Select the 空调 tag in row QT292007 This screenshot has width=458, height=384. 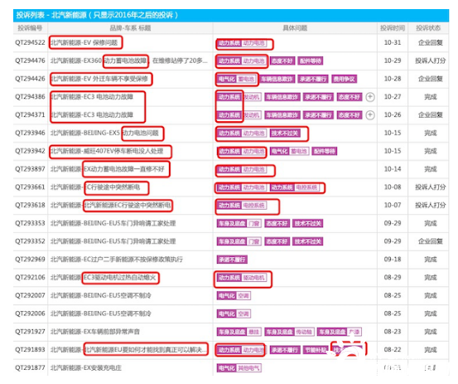coord(243,296)
